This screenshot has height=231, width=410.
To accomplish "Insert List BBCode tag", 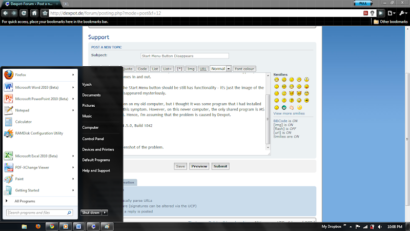I will [155, 69].
